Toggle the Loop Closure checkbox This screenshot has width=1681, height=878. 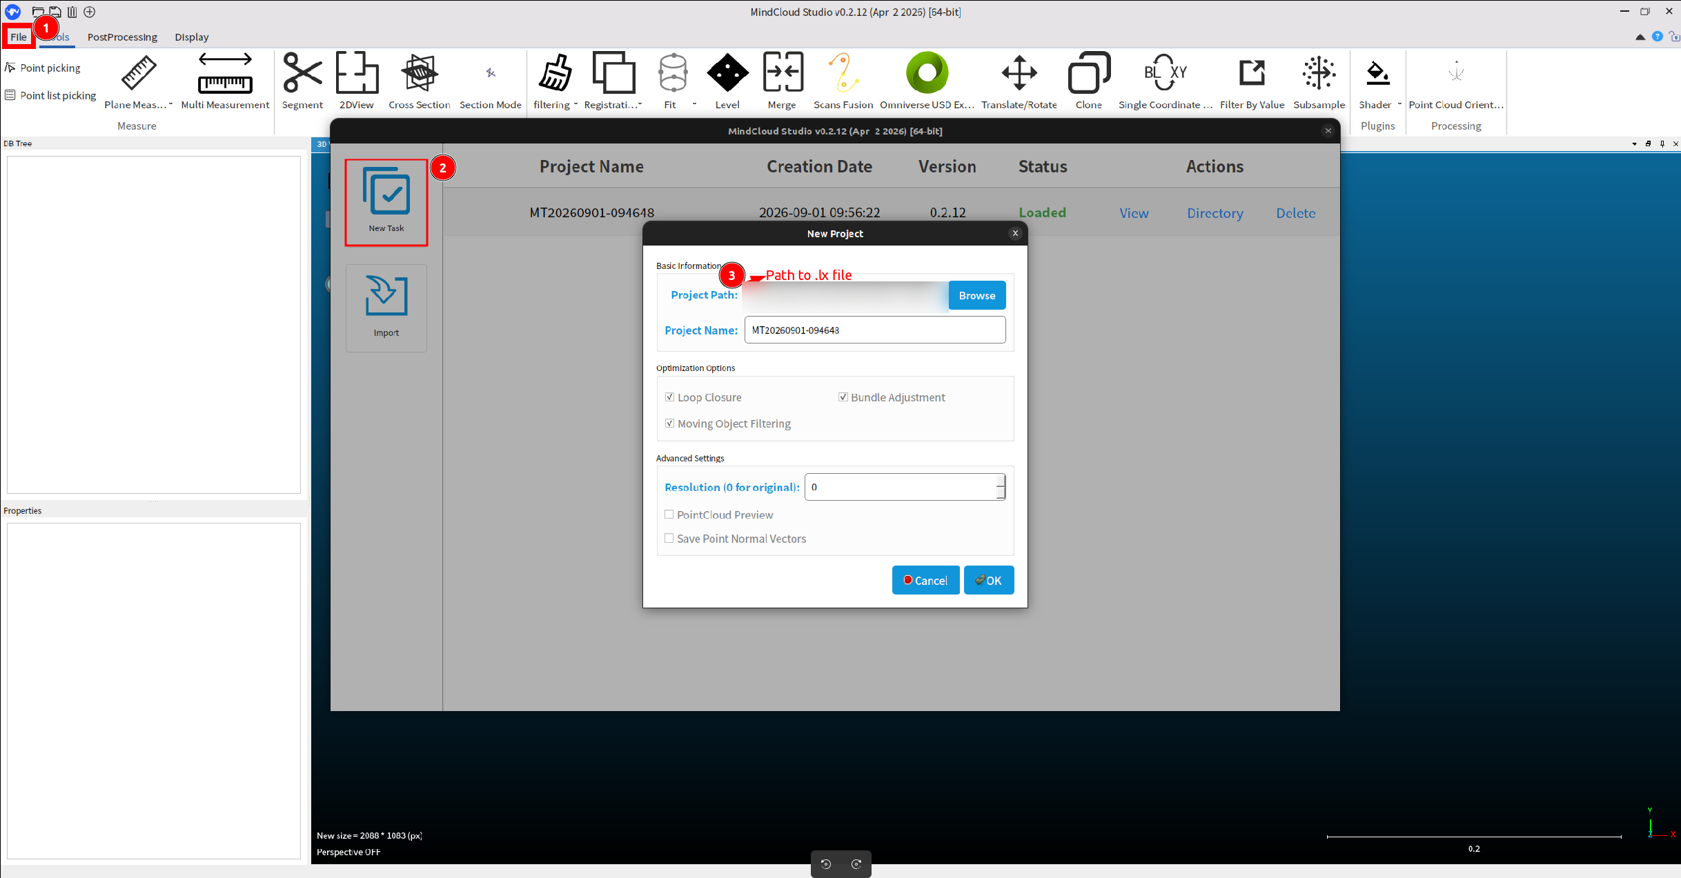pos(669,397)
